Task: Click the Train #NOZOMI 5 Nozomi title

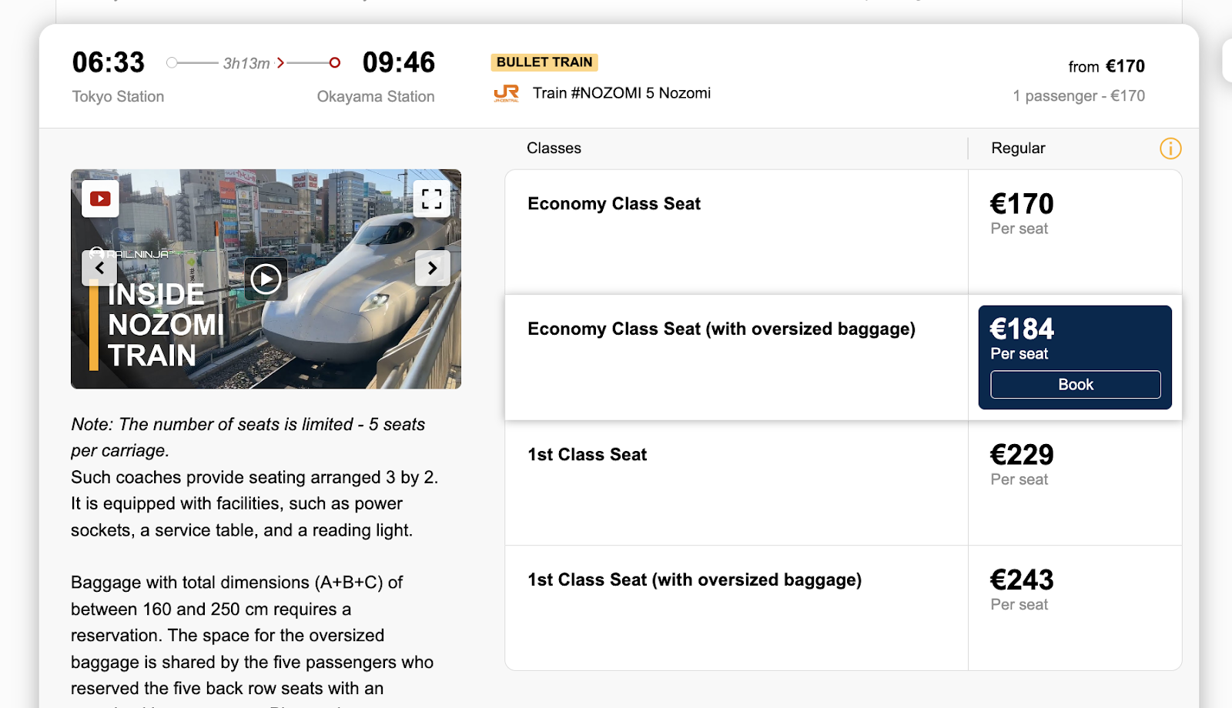Action: coord(621,93)
